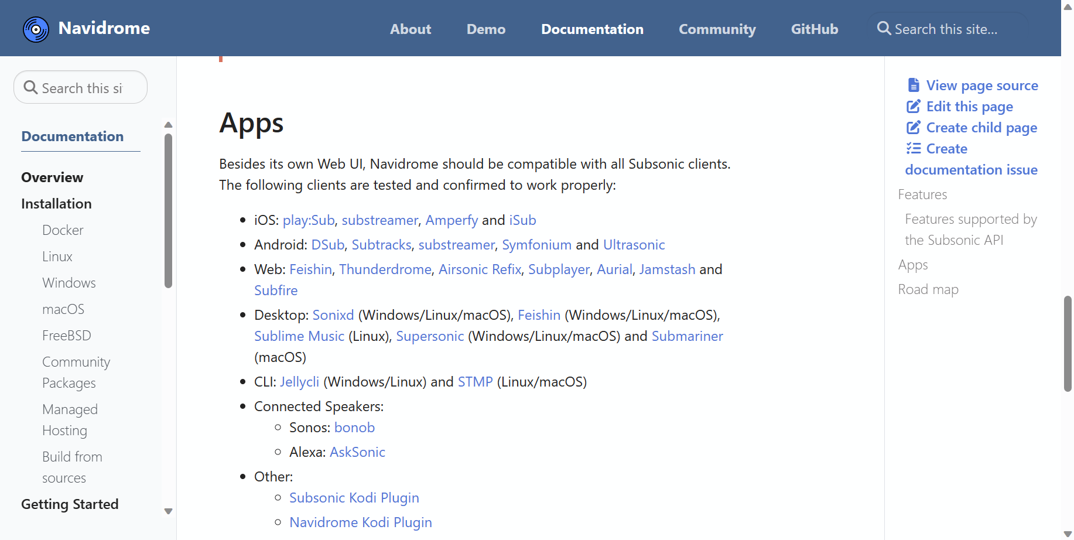Jump to Apps in table of contents
Image resolution: width=1074 pixels, height=540 pixels.
point(913,265)
